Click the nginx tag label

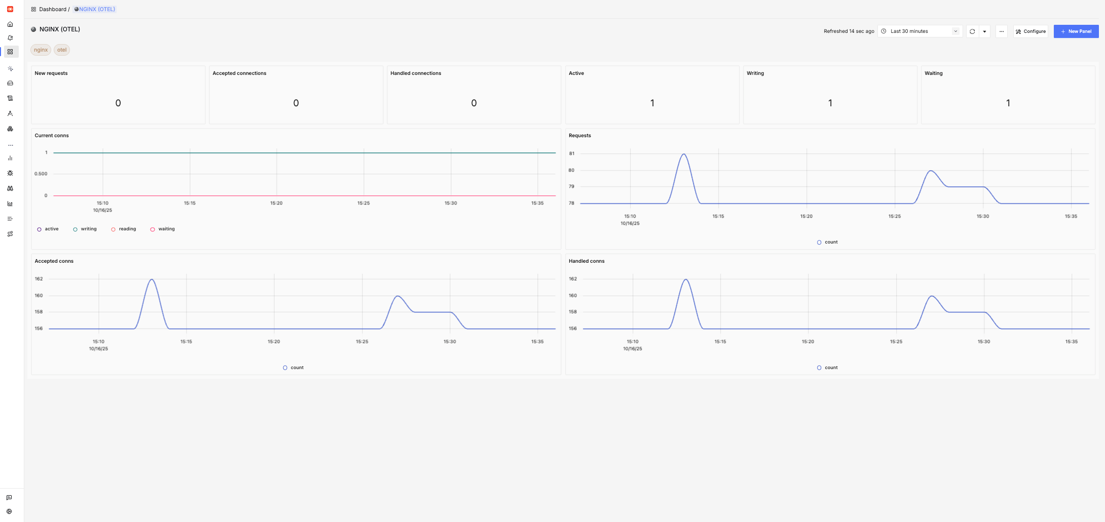click(x=40, y=50)
